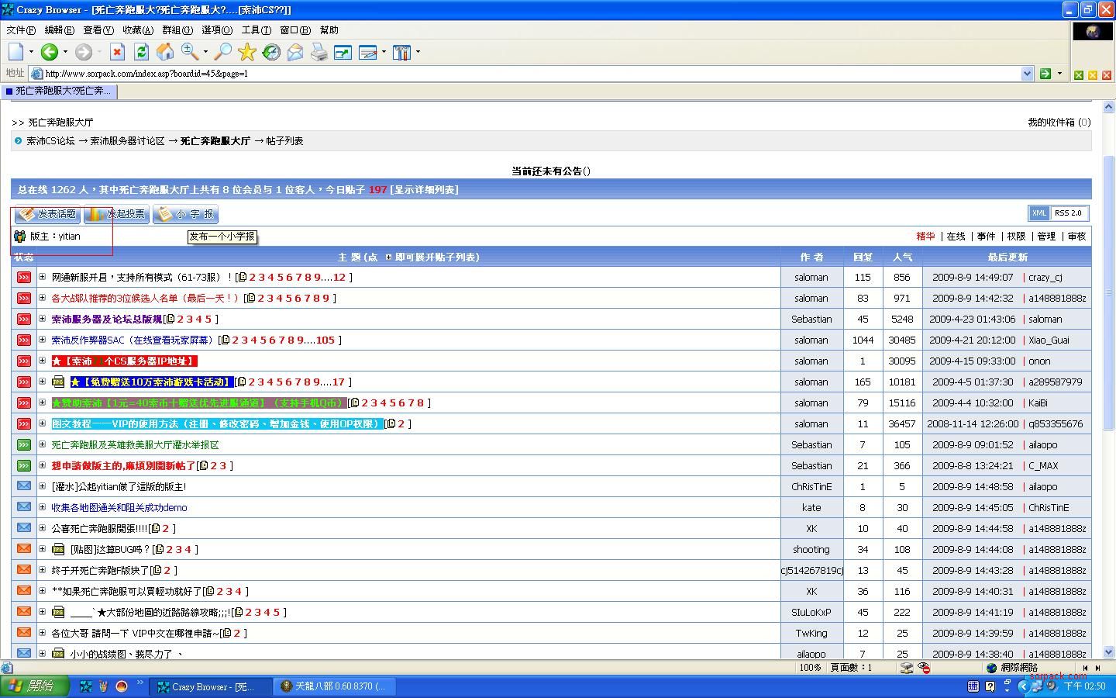1116x698 pixels.
Task: Click the RSS 2.0 feed button
Action: (x=1068, y=213)
